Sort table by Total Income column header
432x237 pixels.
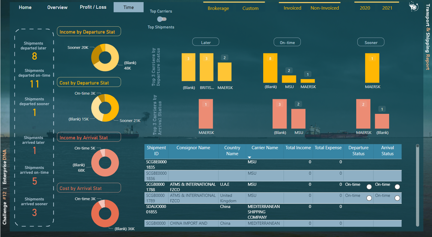coord(298,148)
